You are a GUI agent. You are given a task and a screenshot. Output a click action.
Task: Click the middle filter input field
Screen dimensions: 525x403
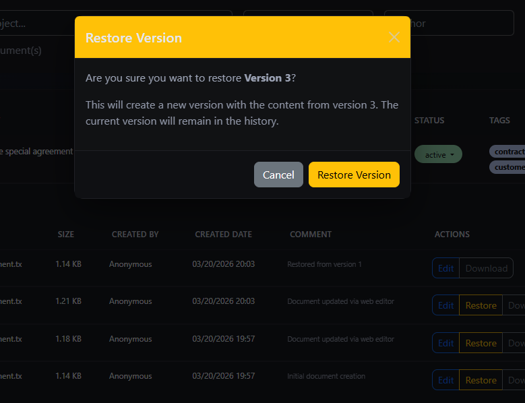coord(308,23)
